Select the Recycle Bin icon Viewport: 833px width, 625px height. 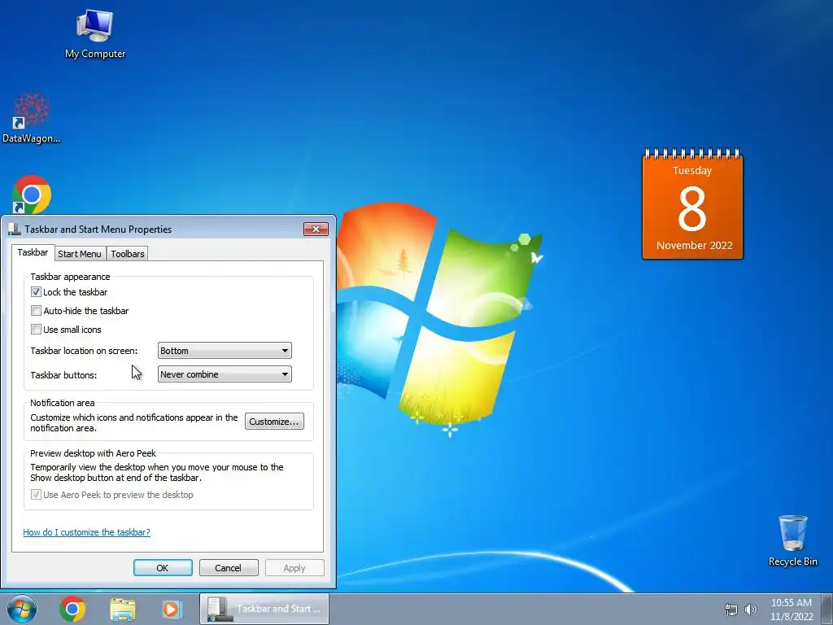click(792, 540)
